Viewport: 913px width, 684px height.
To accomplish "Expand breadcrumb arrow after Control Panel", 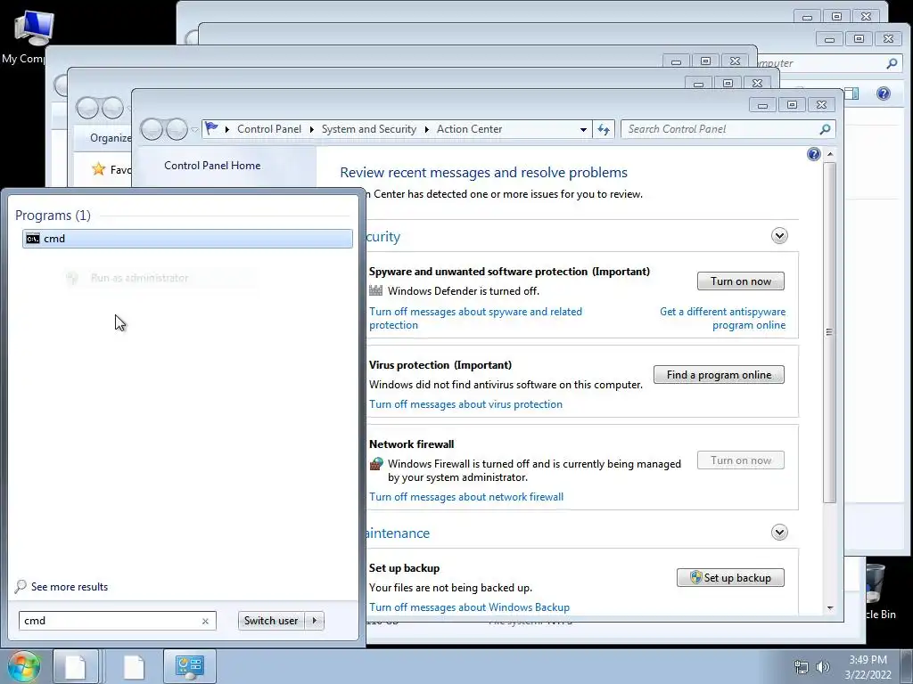I will (311, 129).
